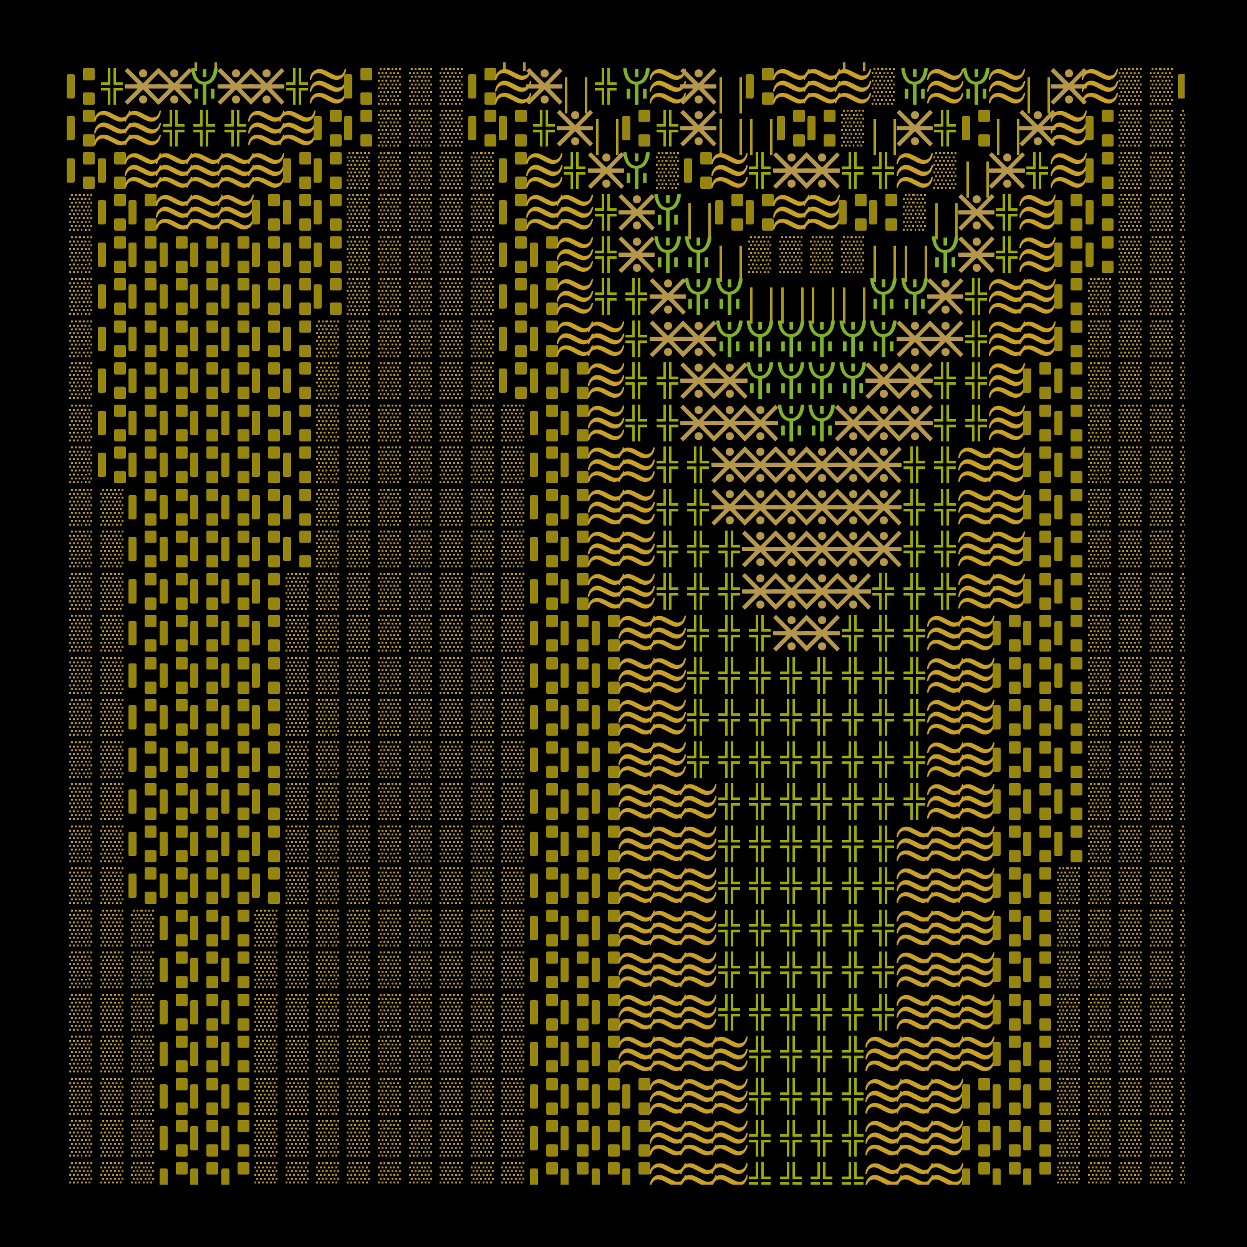The height and width of the screenshot is (1247, 1247).
Task: Click the five-wave golden band in top-left block
Action: pyautogui.click(x=204, y=170)
